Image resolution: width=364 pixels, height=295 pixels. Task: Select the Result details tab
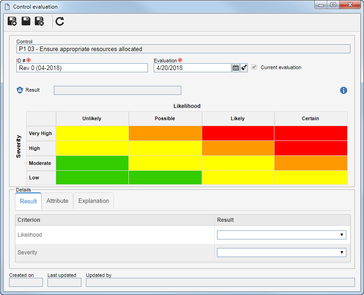28,201
